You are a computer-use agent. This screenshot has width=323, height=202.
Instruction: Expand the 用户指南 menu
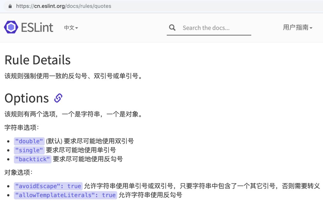(x=298, y=27)
